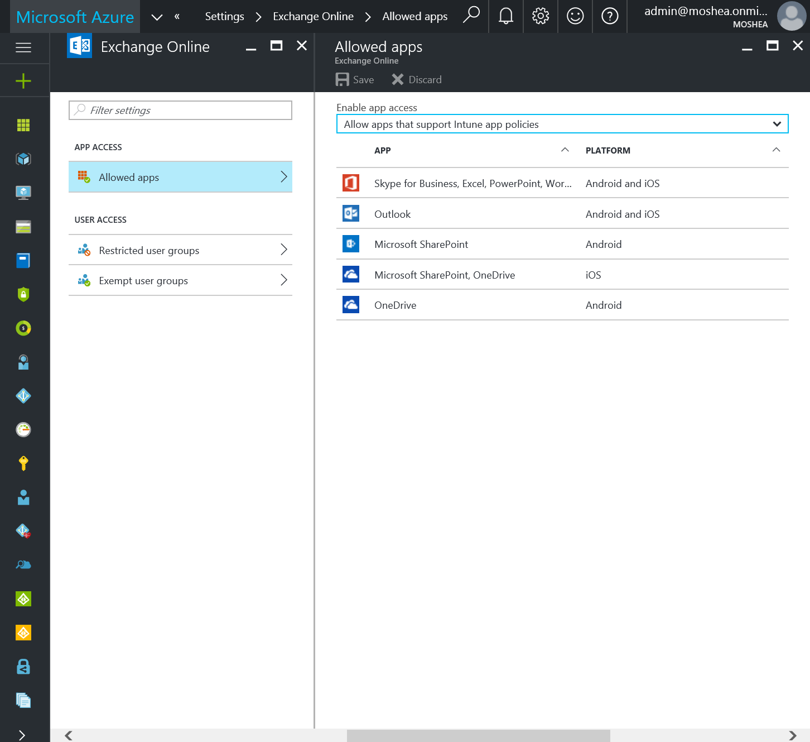Click the green plus New resource icon
This screenshot has height=742, width=810.
pos(23,81)
